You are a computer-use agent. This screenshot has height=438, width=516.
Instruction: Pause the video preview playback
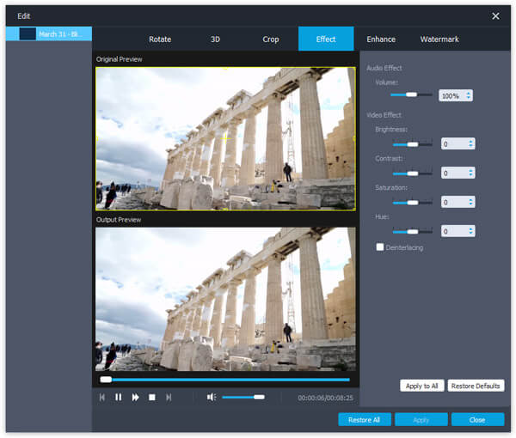pos(118,398)
